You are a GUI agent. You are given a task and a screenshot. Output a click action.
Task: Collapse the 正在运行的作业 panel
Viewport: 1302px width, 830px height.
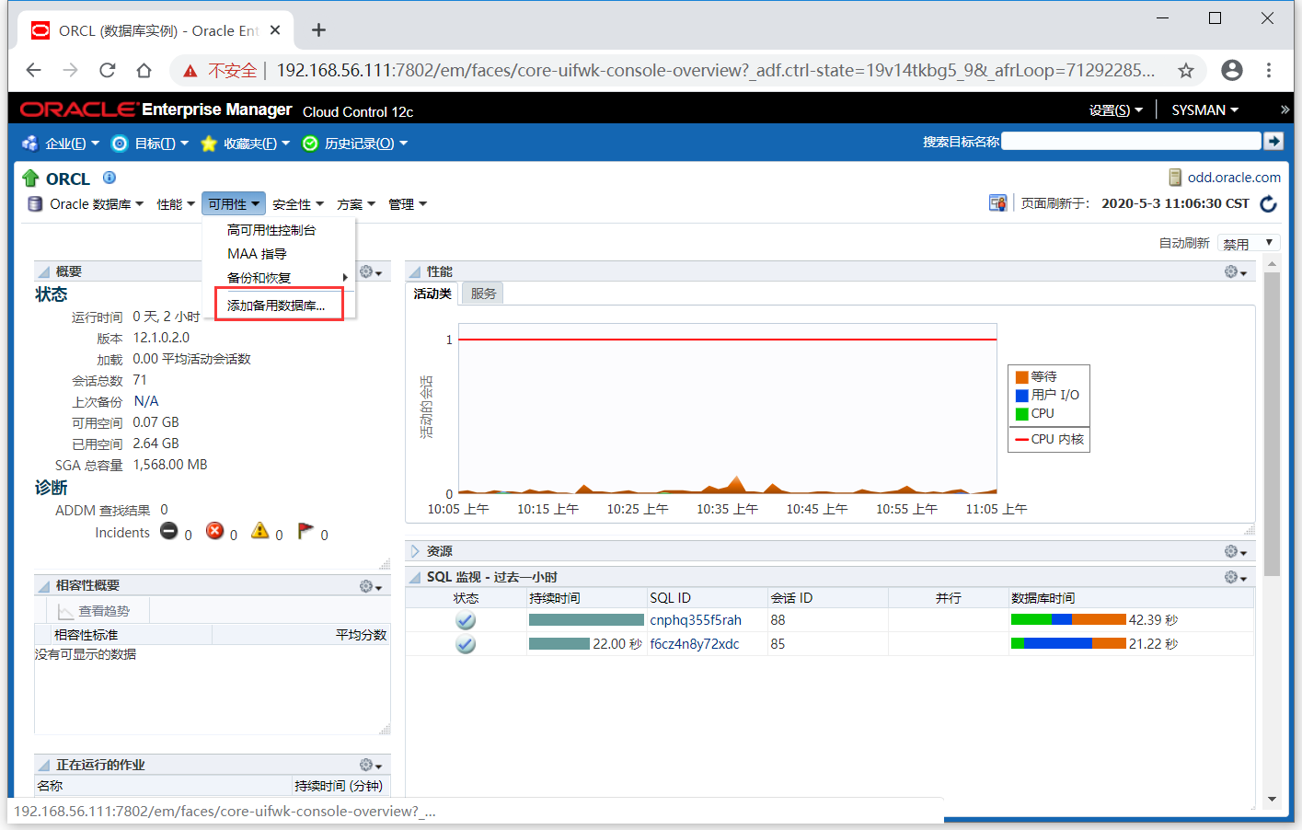pos(43,765)
